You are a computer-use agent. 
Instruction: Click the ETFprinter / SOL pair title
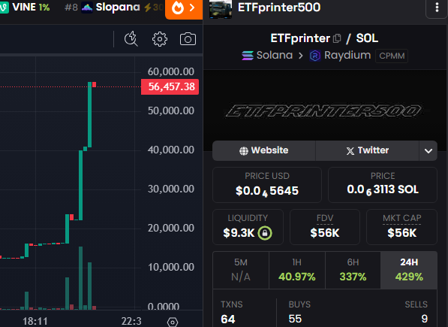324,38
